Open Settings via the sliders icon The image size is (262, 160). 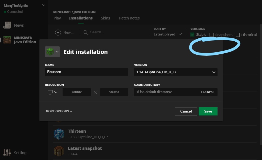[7, 153]
